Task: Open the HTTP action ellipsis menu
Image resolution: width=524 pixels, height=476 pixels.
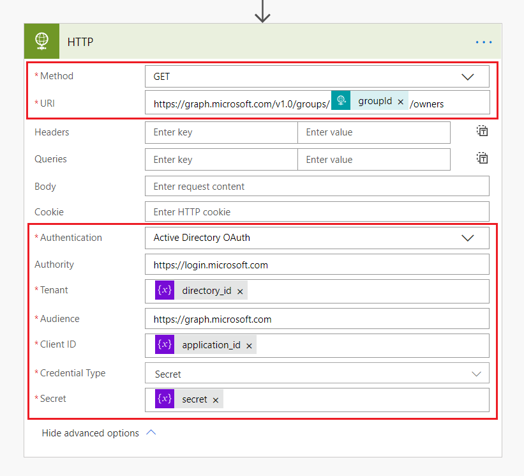Action: coord(484,42)
